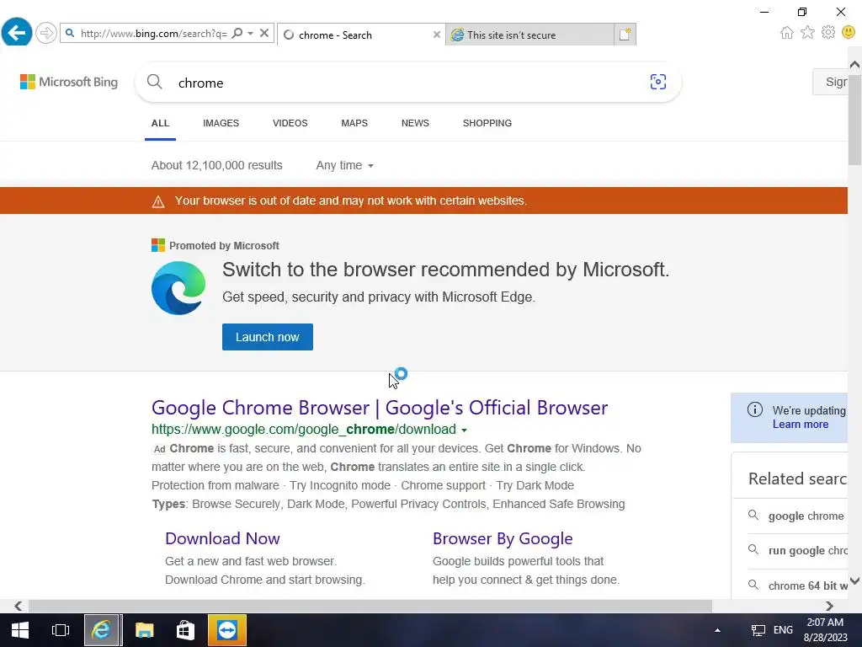
Task: Click the horizontal scrollbar thumb
Action: tap(370, 607)
